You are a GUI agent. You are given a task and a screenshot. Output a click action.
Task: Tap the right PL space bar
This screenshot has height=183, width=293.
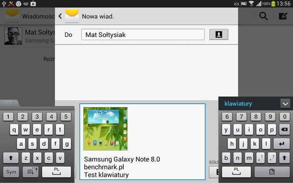pos(236,172)
